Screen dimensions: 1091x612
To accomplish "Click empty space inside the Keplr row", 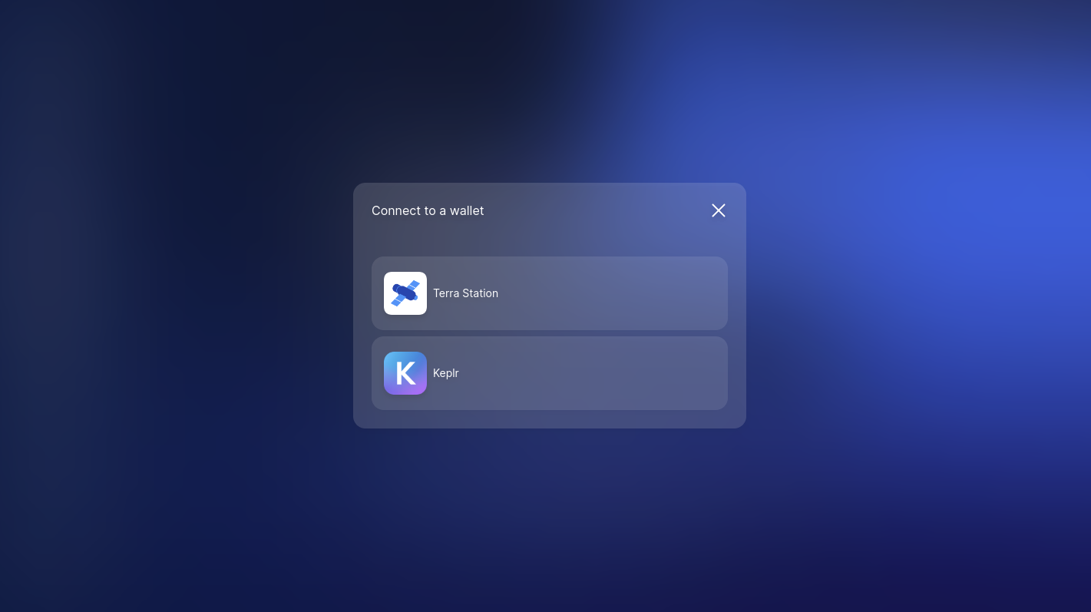I will coord(614,373).
